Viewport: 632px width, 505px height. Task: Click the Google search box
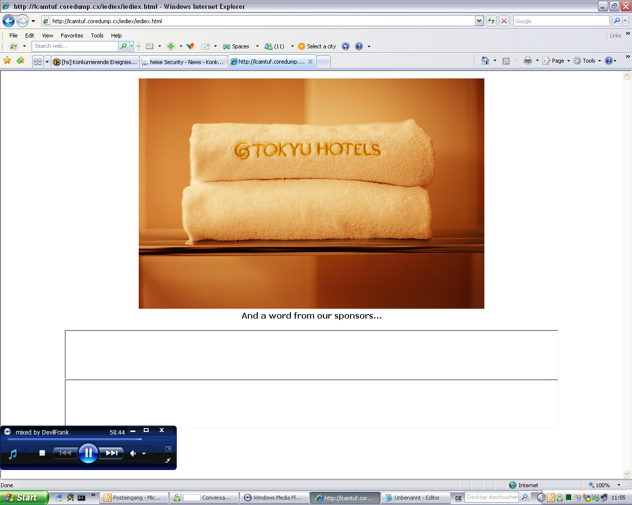coord(561,21)
